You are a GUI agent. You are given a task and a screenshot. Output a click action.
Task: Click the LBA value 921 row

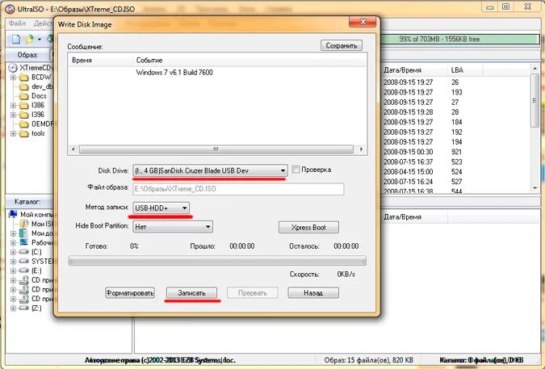click(x=456, y=152)
